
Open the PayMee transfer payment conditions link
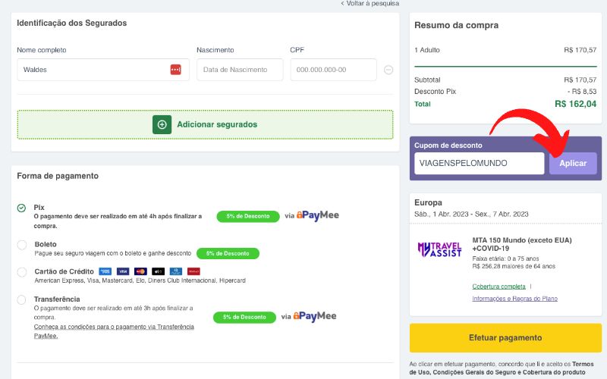point(114,331)
